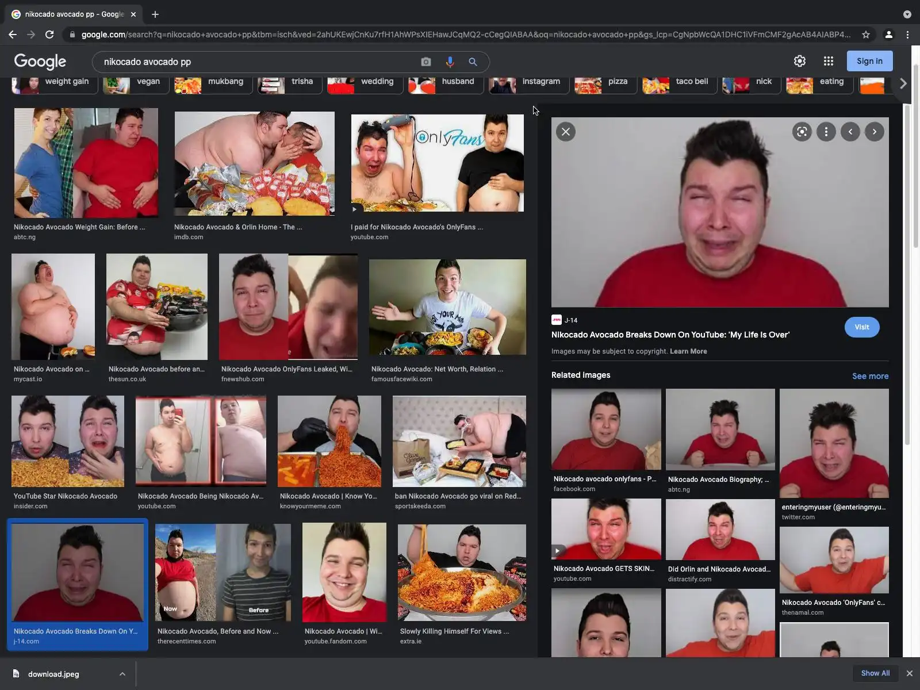Open the insider.com YouTube Star thumbnail
This screenshot has height=690, width=920.
(68, 441)
